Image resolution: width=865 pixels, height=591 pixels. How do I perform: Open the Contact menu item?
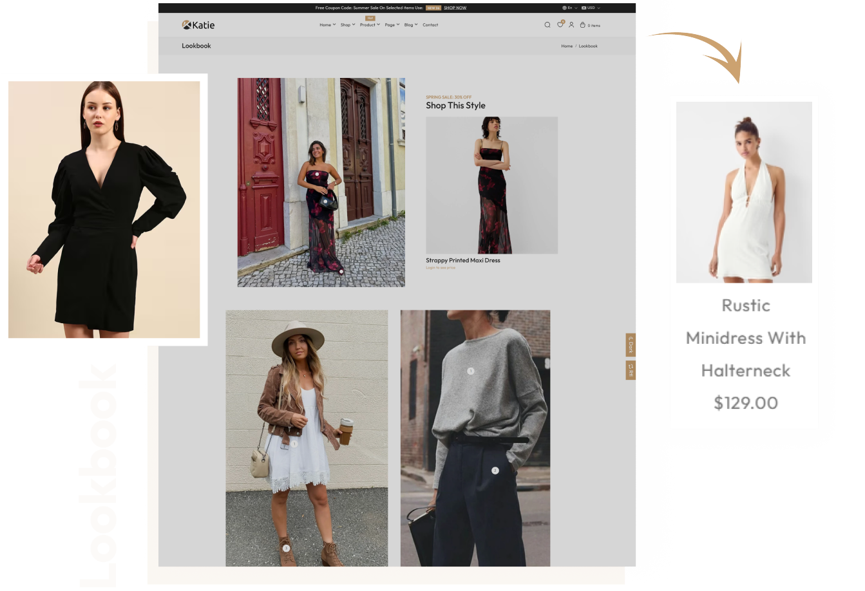(430, 25)
